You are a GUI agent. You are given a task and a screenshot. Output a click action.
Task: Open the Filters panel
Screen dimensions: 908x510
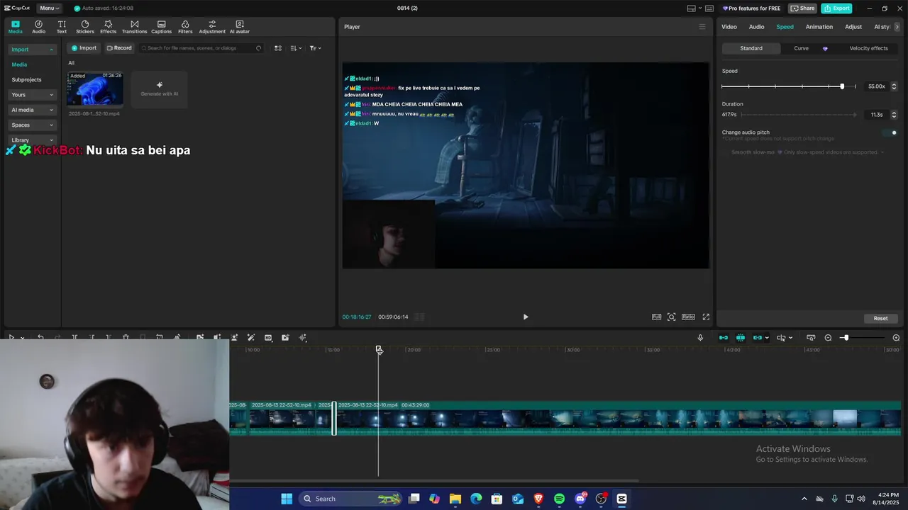coord(185,27)
